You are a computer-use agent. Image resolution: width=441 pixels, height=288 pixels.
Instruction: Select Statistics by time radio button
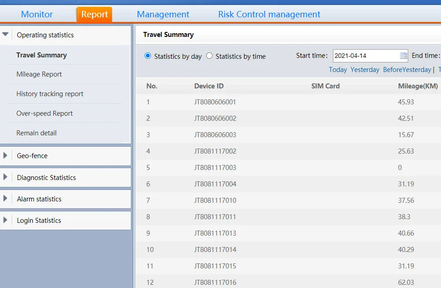[x=209, y=56]
